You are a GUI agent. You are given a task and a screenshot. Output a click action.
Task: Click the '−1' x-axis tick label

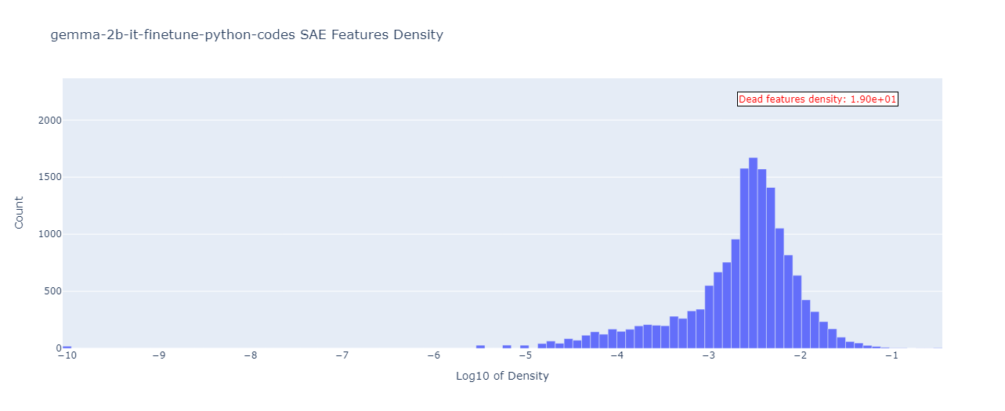[x=892, y=356]
